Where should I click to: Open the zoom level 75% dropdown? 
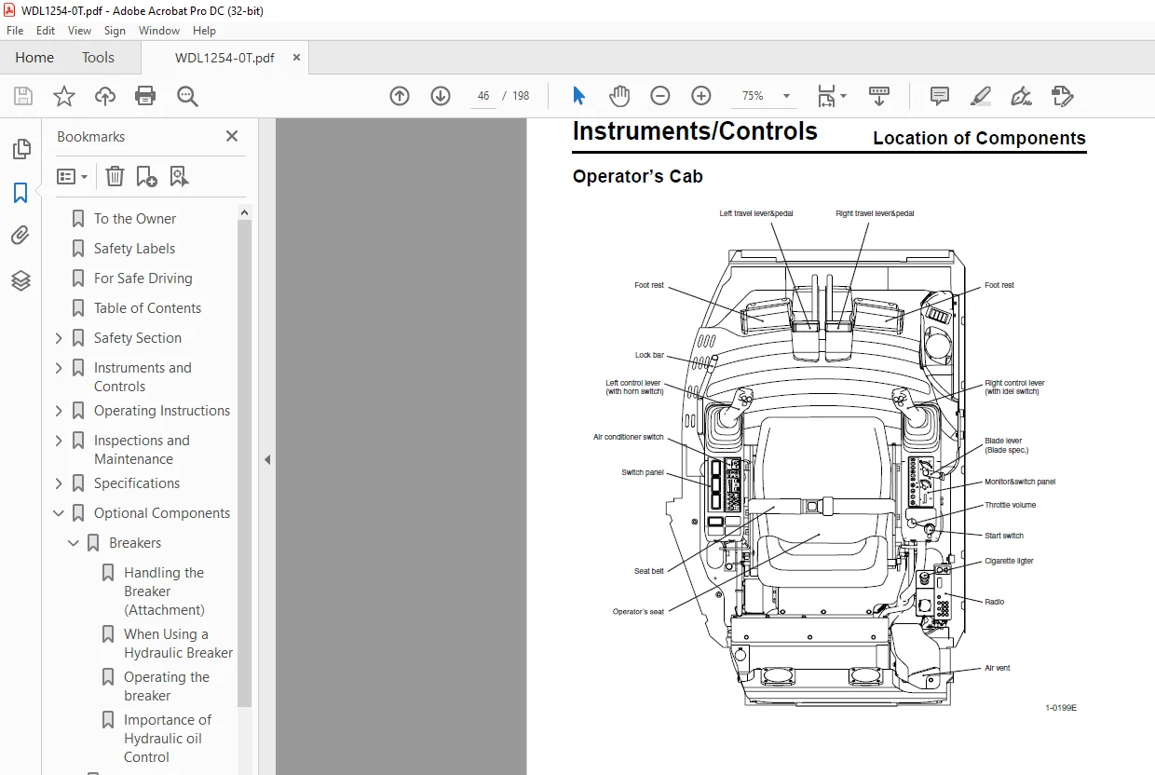click(x=786, y=96)
